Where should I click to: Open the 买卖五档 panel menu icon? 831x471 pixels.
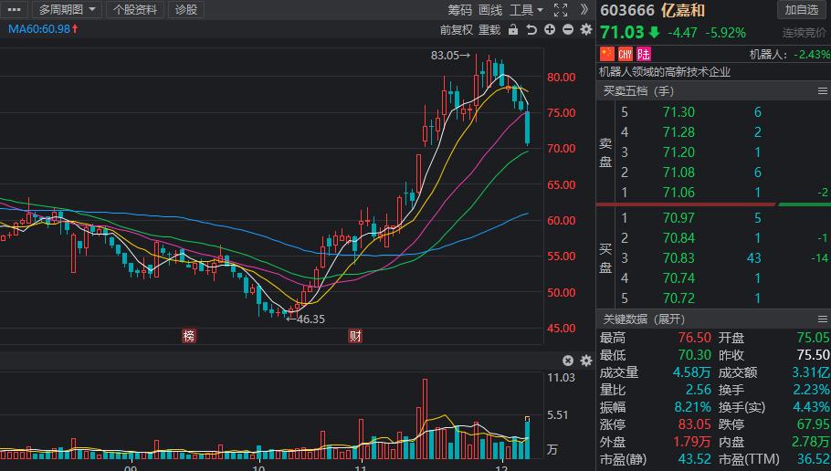(823, 91)
